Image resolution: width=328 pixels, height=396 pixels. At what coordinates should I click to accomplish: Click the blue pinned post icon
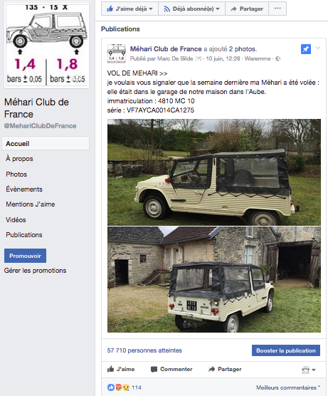305,49
